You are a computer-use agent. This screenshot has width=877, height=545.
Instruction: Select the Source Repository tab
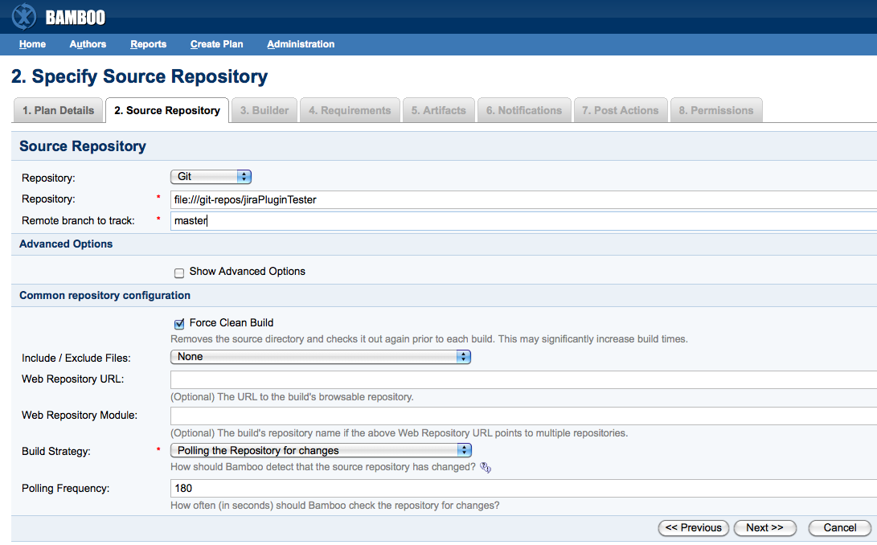point(166,109)
